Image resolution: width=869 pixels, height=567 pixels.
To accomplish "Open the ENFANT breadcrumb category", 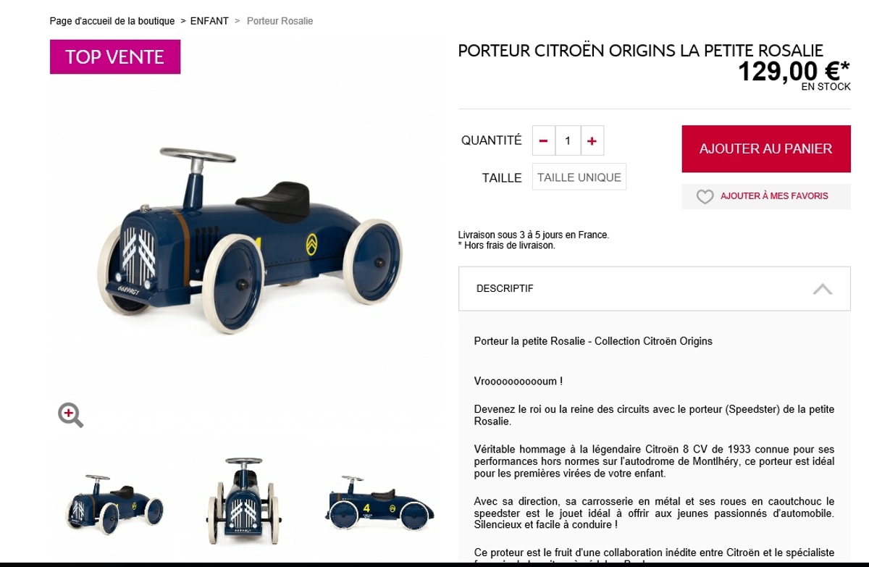I will click(x=209, y=21).
